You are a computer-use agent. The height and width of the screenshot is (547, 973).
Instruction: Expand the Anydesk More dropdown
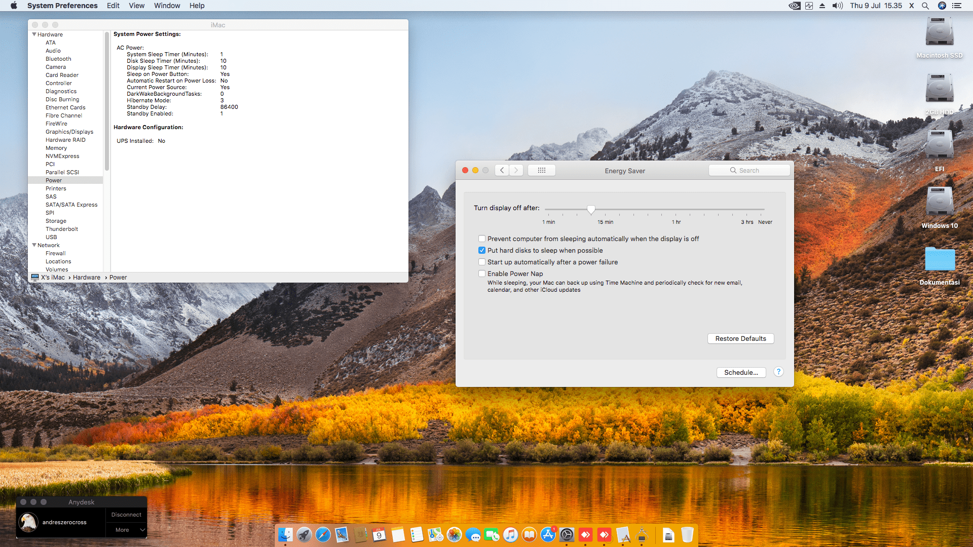coord(126,530)
